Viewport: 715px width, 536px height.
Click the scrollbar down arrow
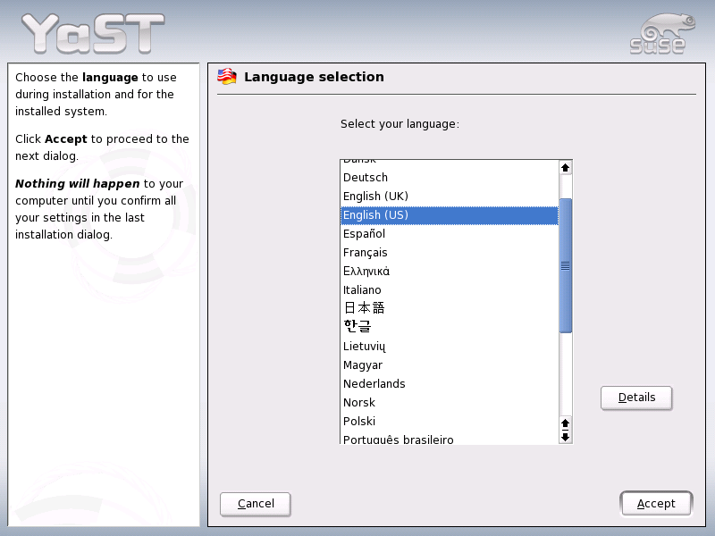pyautogui.click(x=565, y=436)
